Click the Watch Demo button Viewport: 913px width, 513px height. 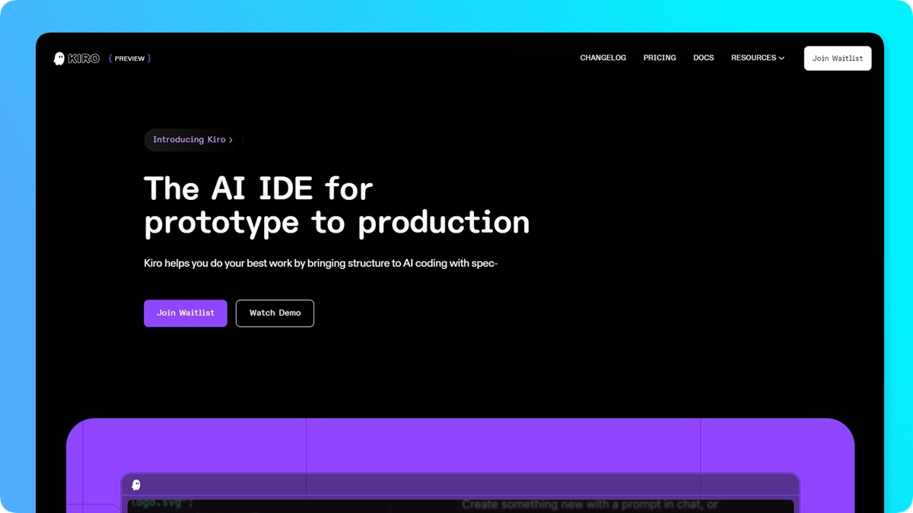pos(275,313)
